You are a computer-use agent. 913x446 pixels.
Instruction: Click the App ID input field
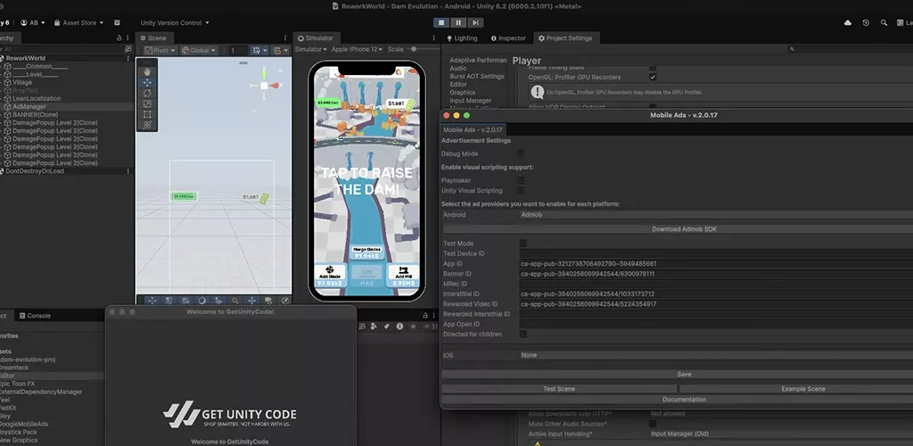point(716,264)
